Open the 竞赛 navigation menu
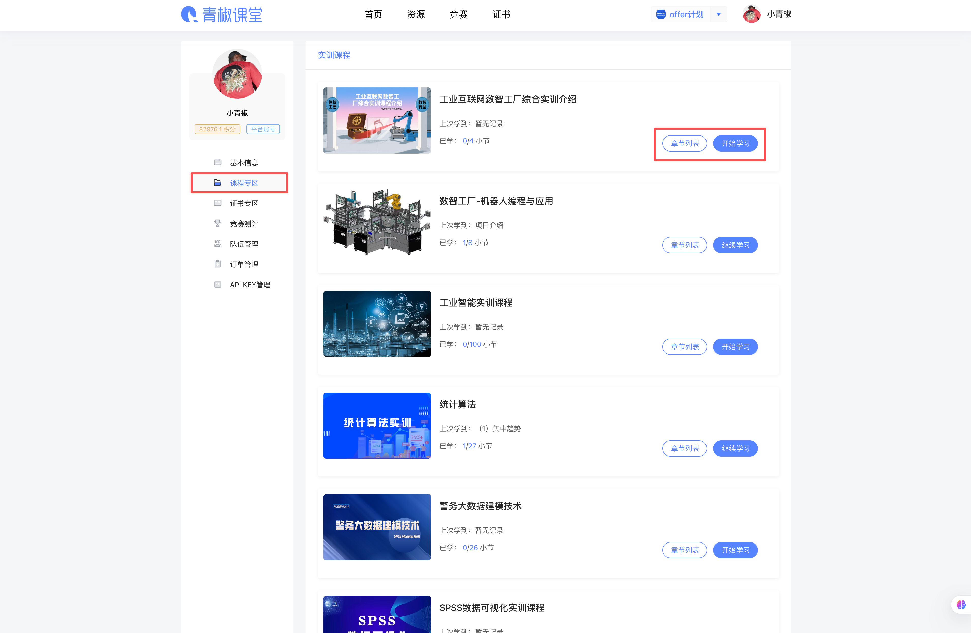The height and width of the screenshot is (633, 971). click(x=459, y=15)
